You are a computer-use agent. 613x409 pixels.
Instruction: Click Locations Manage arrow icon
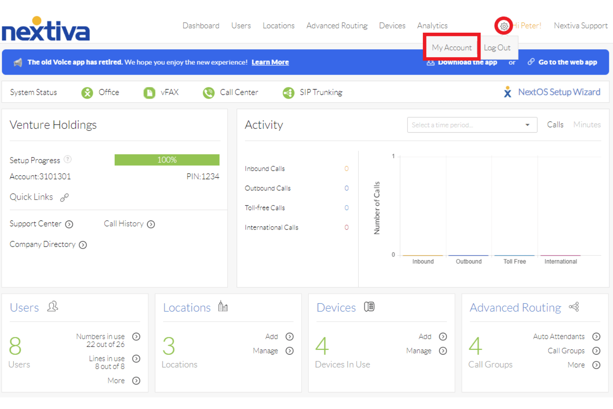(290, 351)
